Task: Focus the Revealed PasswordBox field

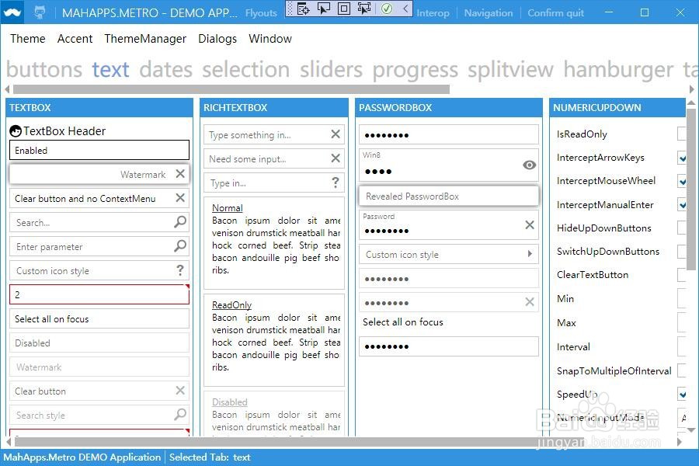Action: coord(449,196)
